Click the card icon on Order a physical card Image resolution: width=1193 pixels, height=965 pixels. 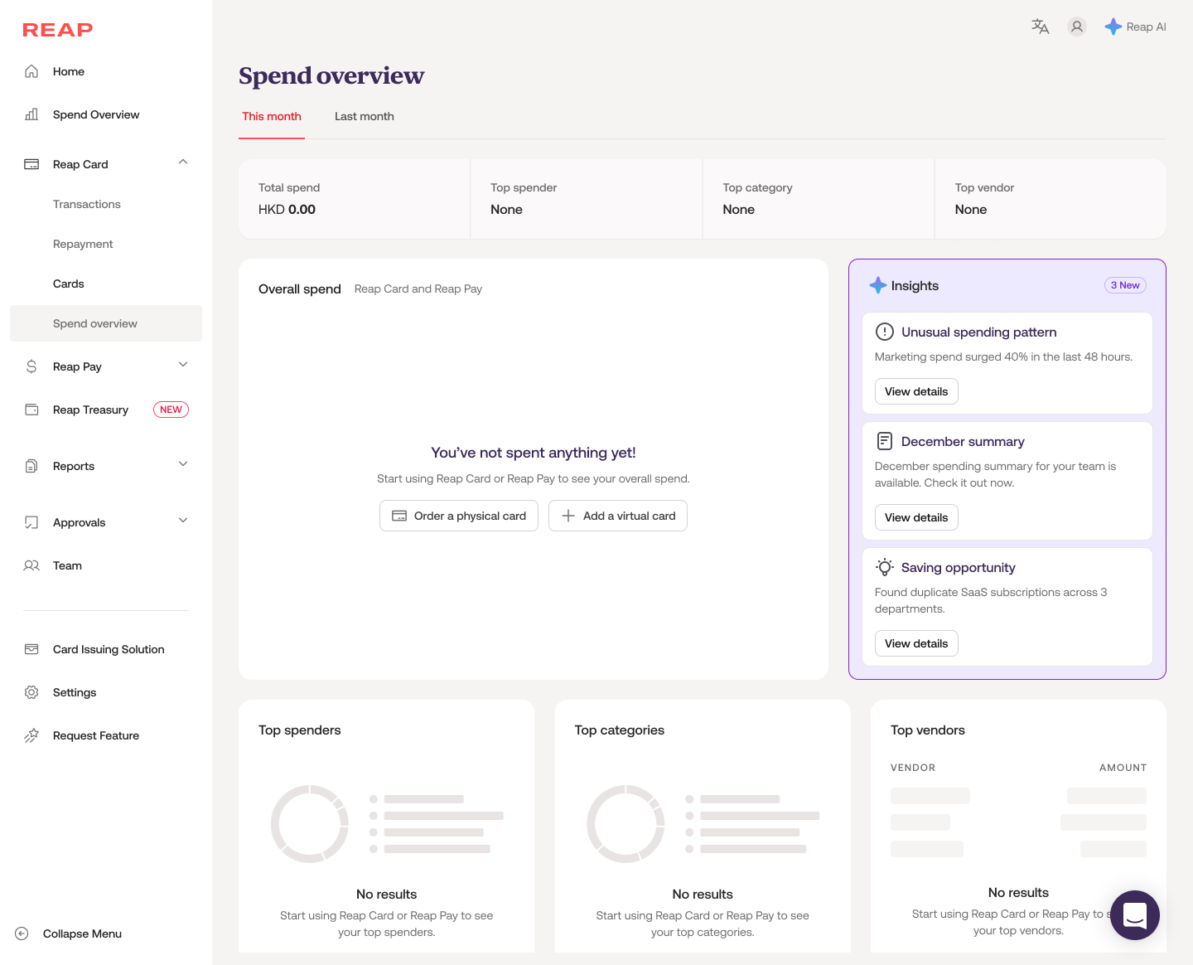tap(399, 516)
